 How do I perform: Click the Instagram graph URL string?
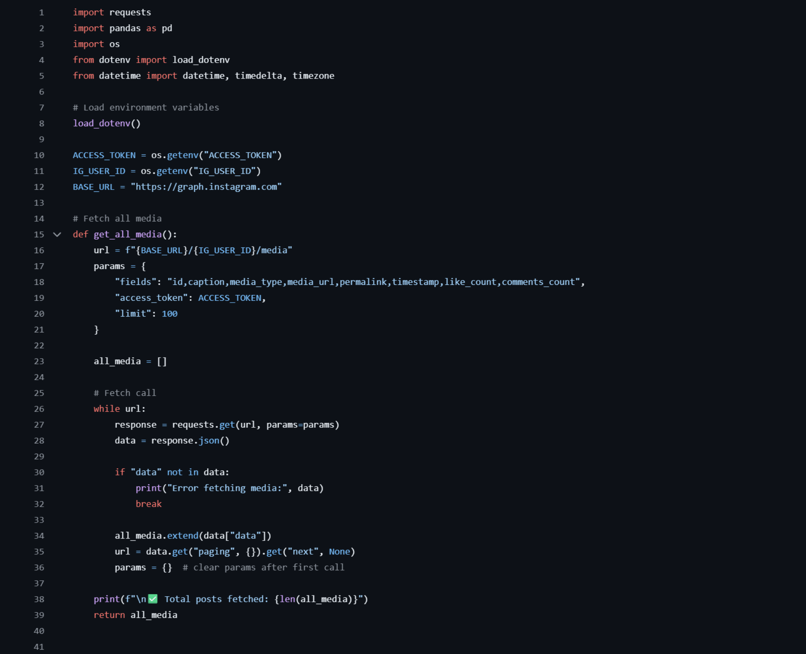click(x=206, y=187)
